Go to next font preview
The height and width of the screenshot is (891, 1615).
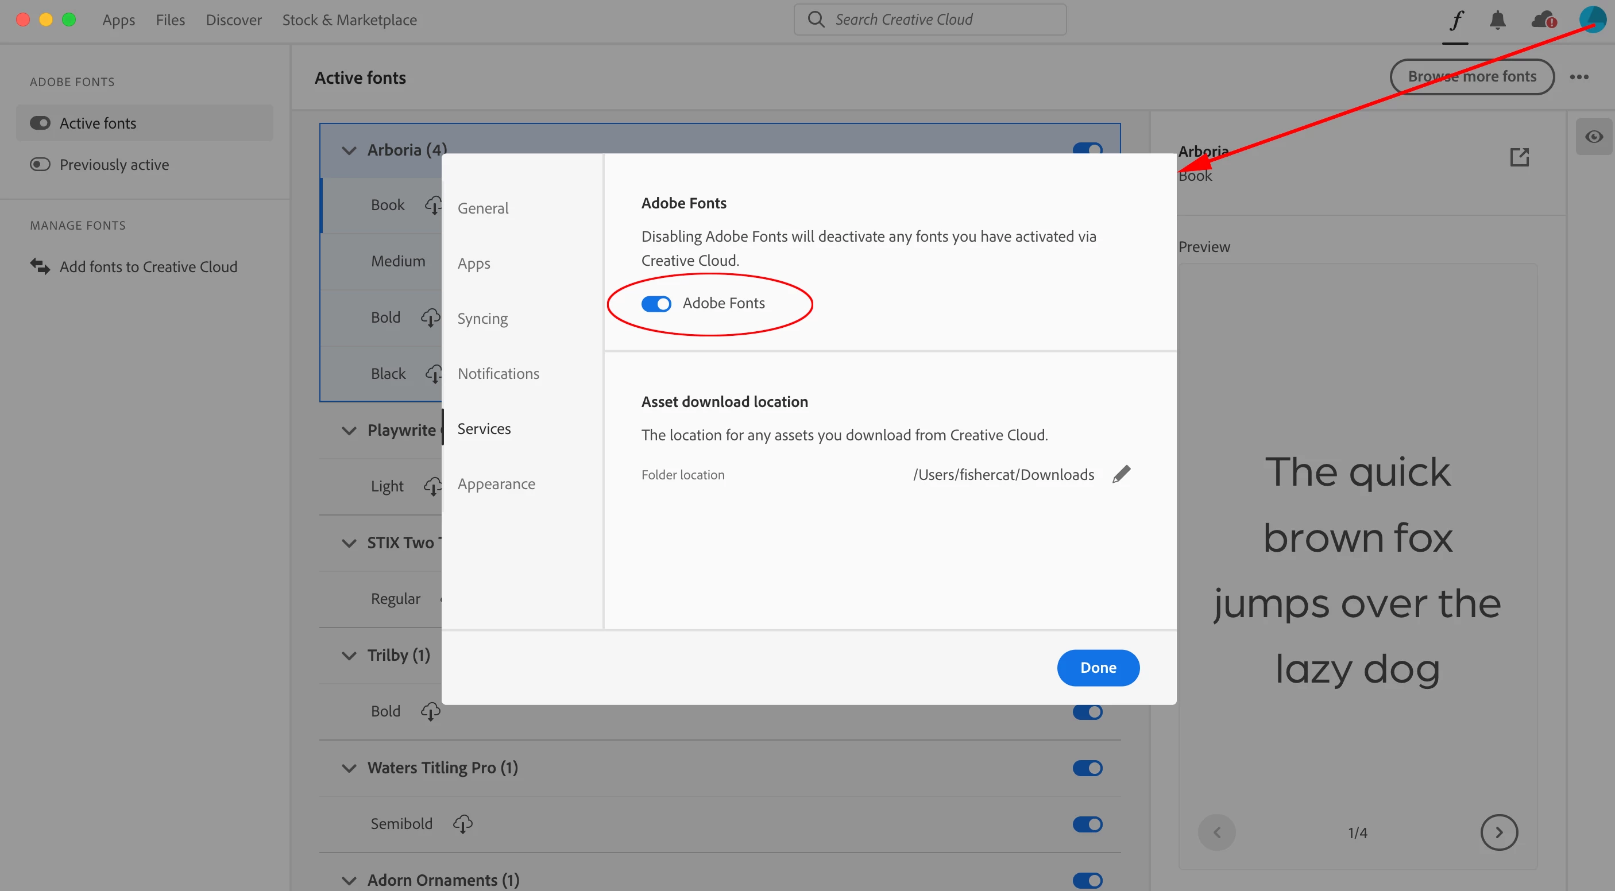click(x=1498, y=832)
